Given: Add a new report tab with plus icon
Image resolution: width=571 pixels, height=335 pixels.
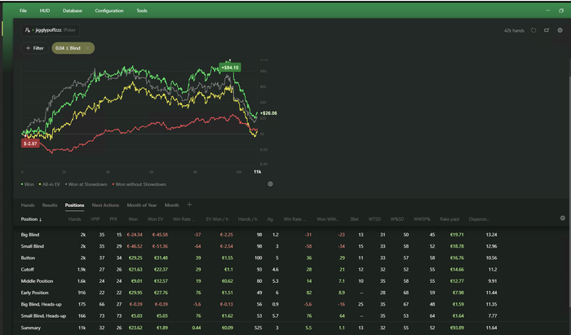Looking at the screenshot, I should (x=189, y=205).
